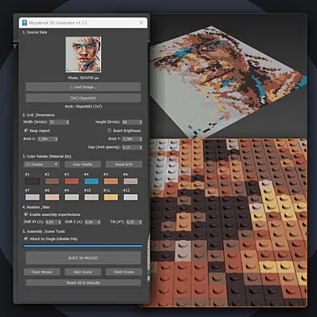Click the Tilt spinner arrows
317x317 pixels.
point(141,222)
